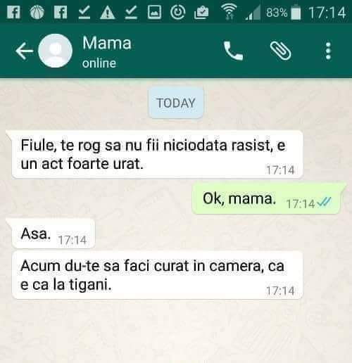
Task: Open Mama's profile picture avatar
Action: [x=56, y=51]
